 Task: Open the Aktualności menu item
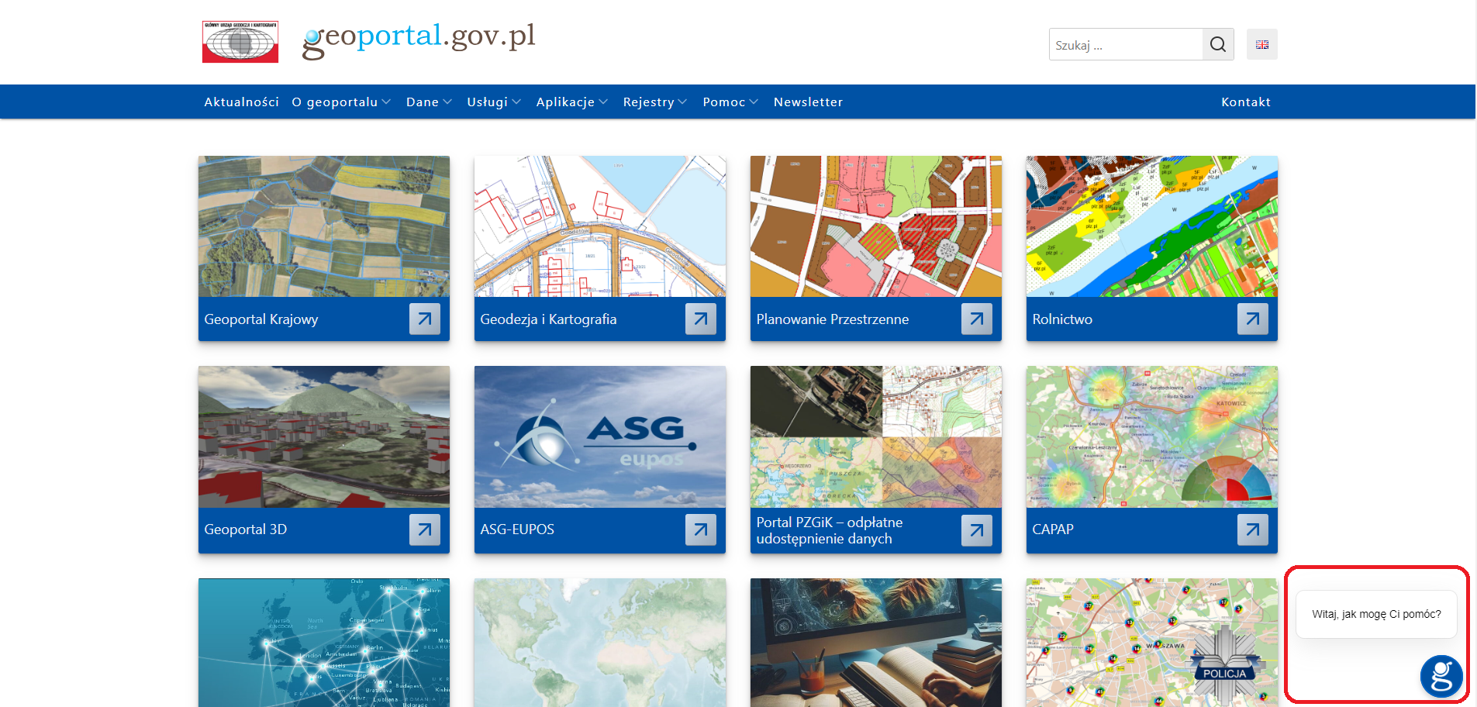coord(241,102)
